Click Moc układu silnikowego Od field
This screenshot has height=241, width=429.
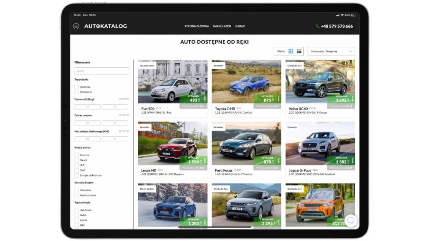pos(88,139)
